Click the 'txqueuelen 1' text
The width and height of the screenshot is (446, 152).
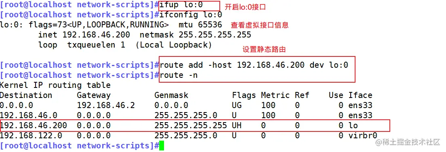[96, 45]
